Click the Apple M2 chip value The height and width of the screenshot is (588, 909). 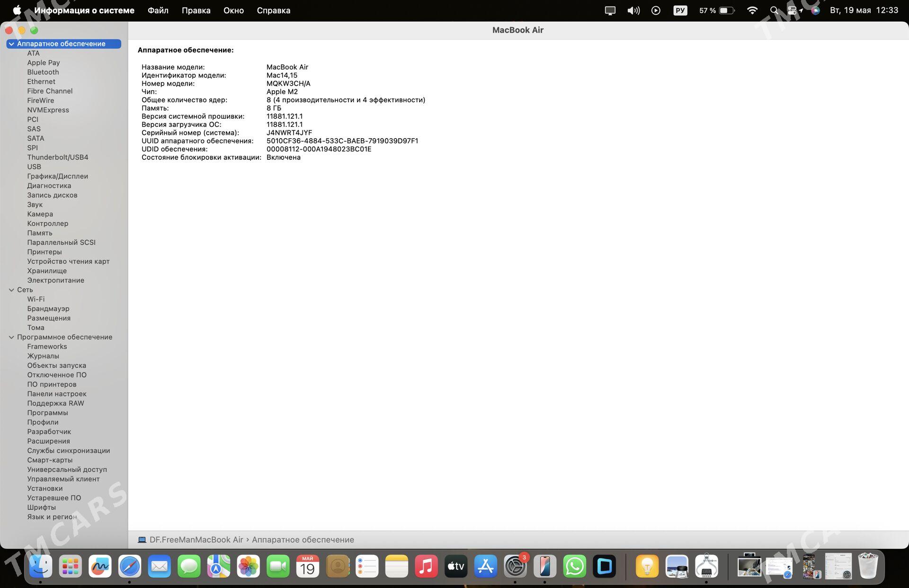pos(282,92)
